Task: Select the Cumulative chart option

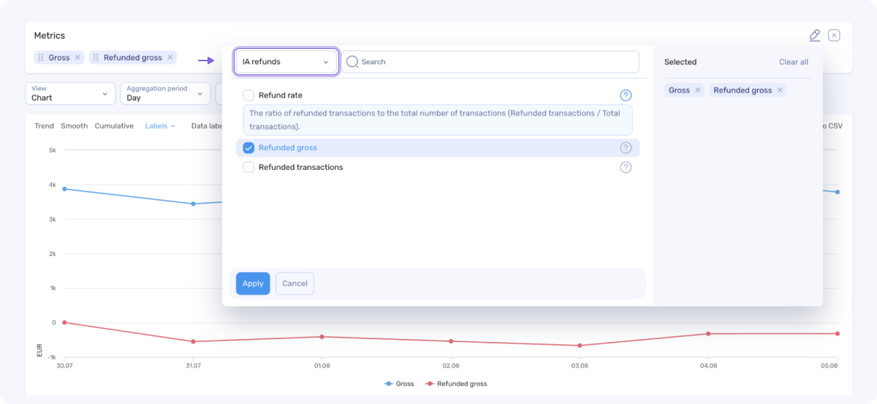Action: point(114,126)
